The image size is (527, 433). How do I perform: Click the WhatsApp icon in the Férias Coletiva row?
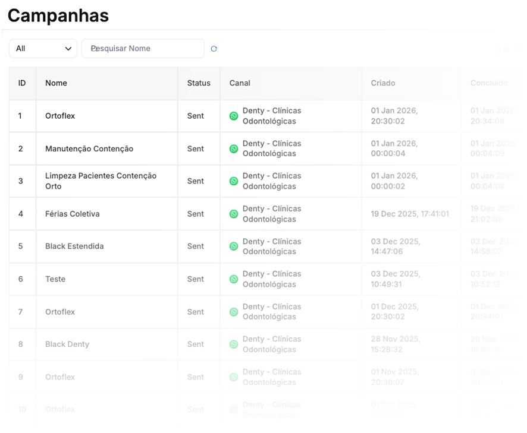pos(234,214)
